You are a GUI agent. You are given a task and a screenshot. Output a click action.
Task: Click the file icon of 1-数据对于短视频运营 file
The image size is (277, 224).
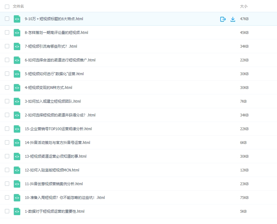[17, 211]
